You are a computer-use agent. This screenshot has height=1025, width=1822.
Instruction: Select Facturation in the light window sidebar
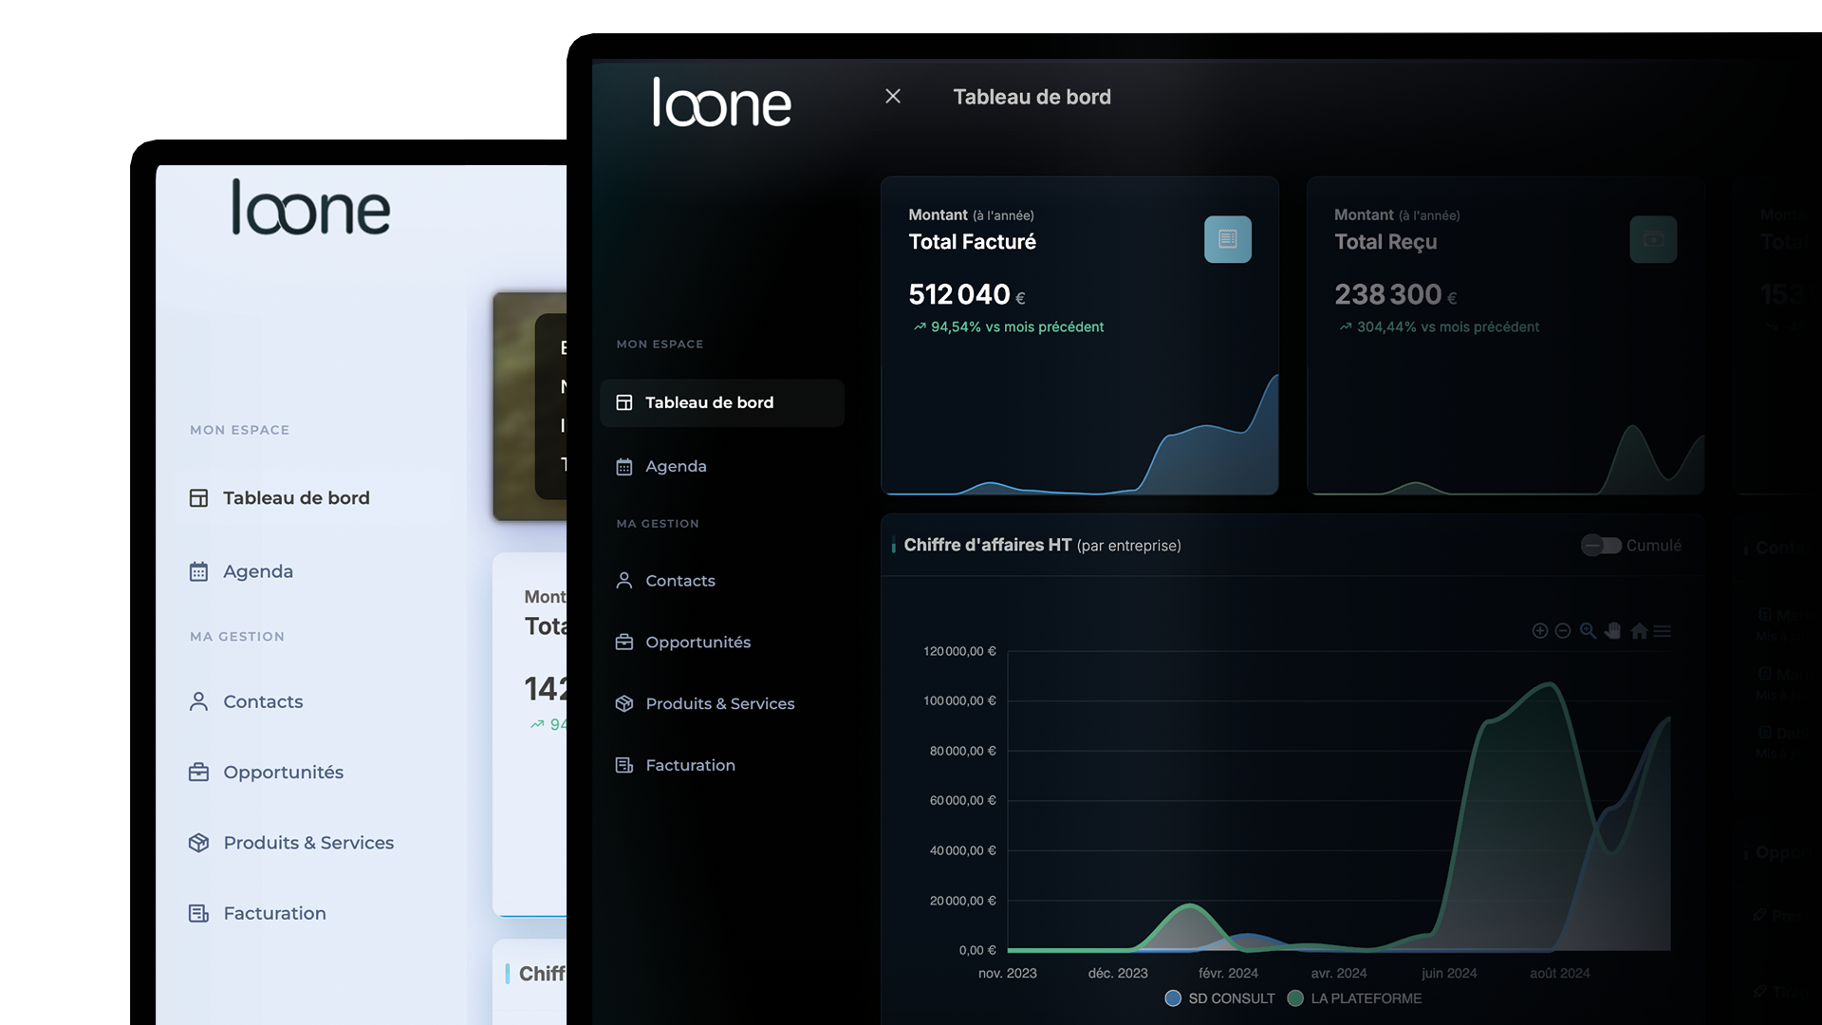274,913
